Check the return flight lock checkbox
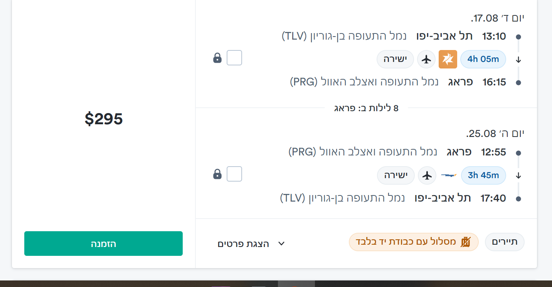 tap(234, 174)
